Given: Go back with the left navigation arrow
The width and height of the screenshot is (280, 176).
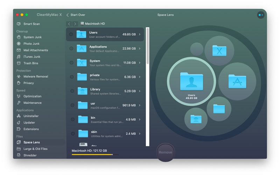Looking at the screenshot, I should 69,24.
